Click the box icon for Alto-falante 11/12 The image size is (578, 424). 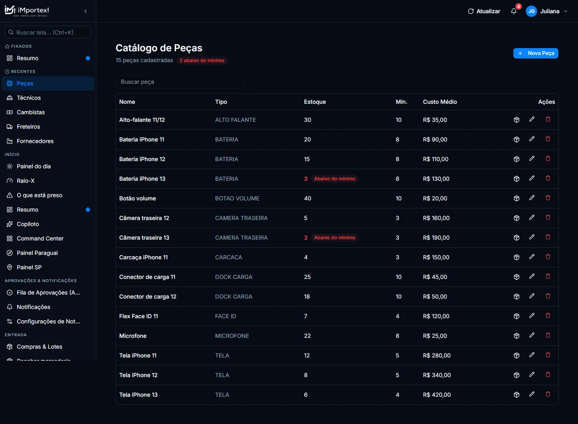[517, 120]
